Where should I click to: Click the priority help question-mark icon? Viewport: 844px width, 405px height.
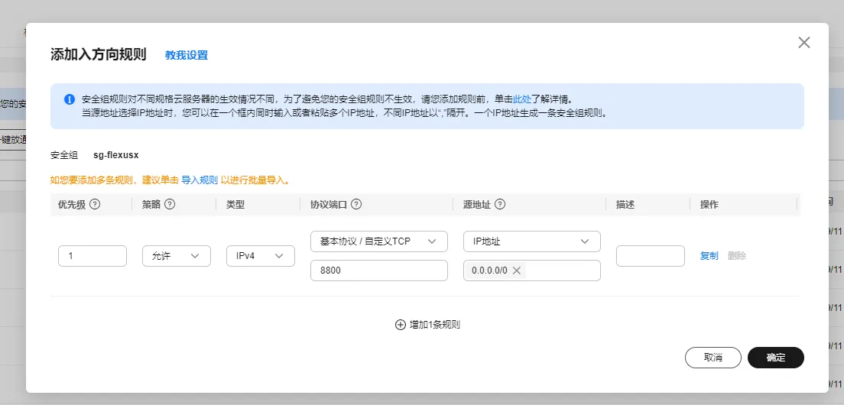[96, 205]
